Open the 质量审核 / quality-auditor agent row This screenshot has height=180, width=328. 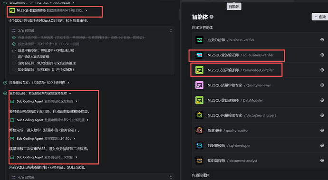[x=260, y=130]
